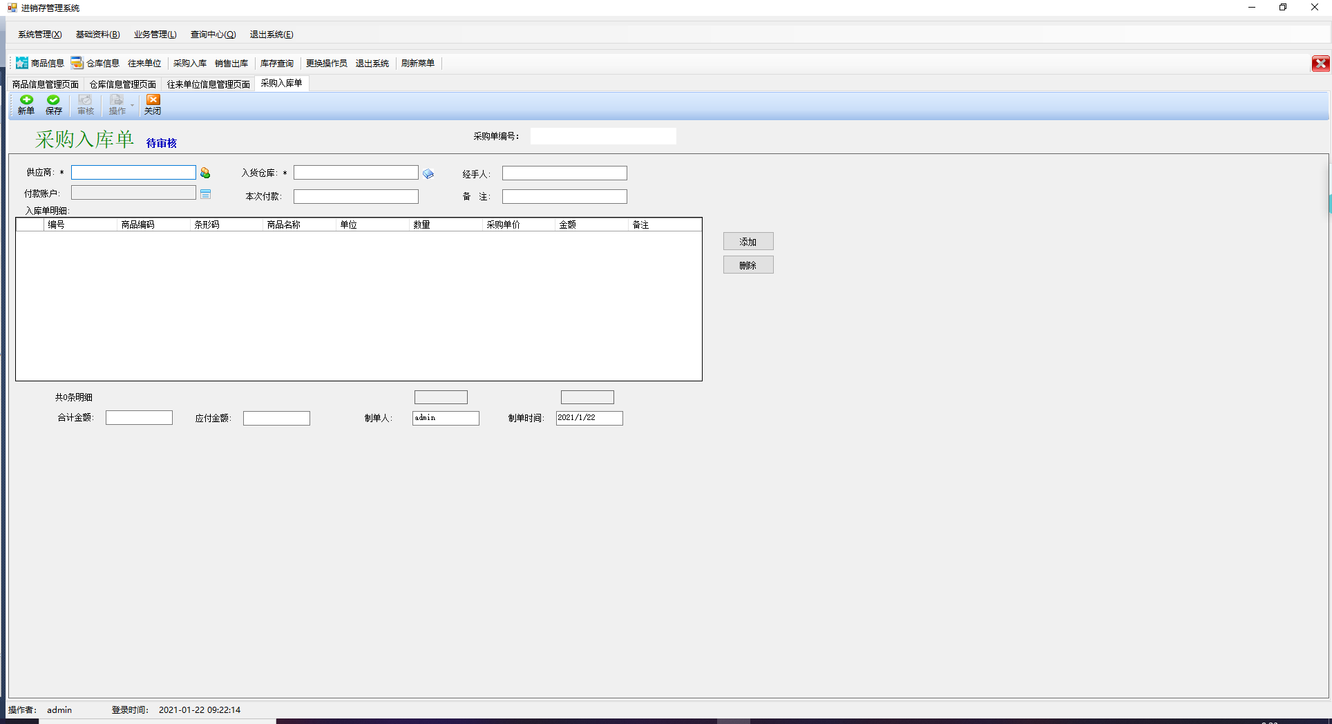Viewport: 1332px width, 724px height.
Task: Click the 合计金额 field
Action: point(139,417)
